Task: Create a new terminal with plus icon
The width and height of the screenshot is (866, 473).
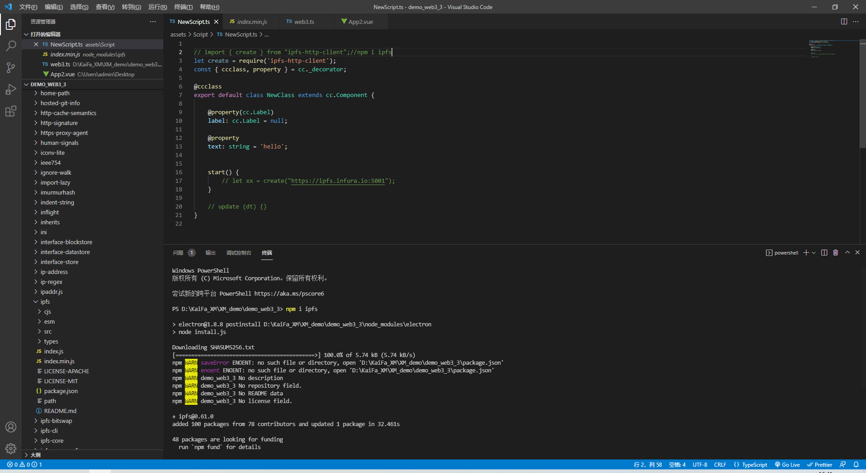Action: coord(806,253)
